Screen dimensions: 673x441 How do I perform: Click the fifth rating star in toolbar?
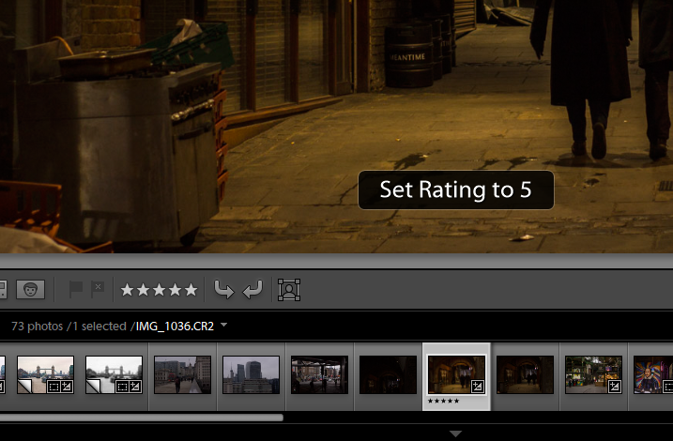click(191, 290)
